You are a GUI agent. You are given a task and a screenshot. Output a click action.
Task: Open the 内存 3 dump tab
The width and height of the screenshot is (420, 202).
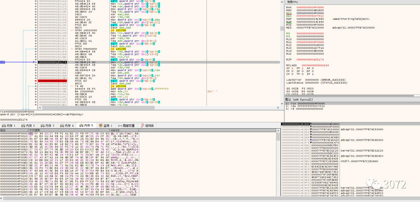[48, 126]
